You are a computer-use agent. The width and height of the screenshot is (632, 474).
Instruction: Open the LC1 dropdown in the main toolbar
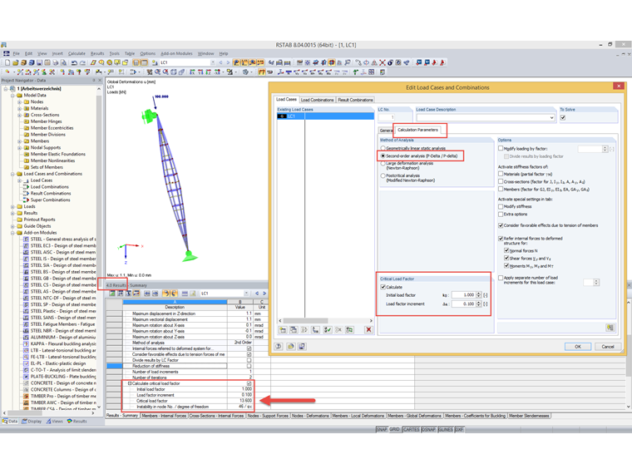pyautogui.click(x=213, y=62)
